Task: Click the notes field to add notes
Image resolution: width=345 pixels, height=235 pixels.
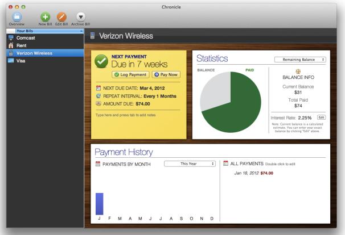Action: click(x=125, y=115)
